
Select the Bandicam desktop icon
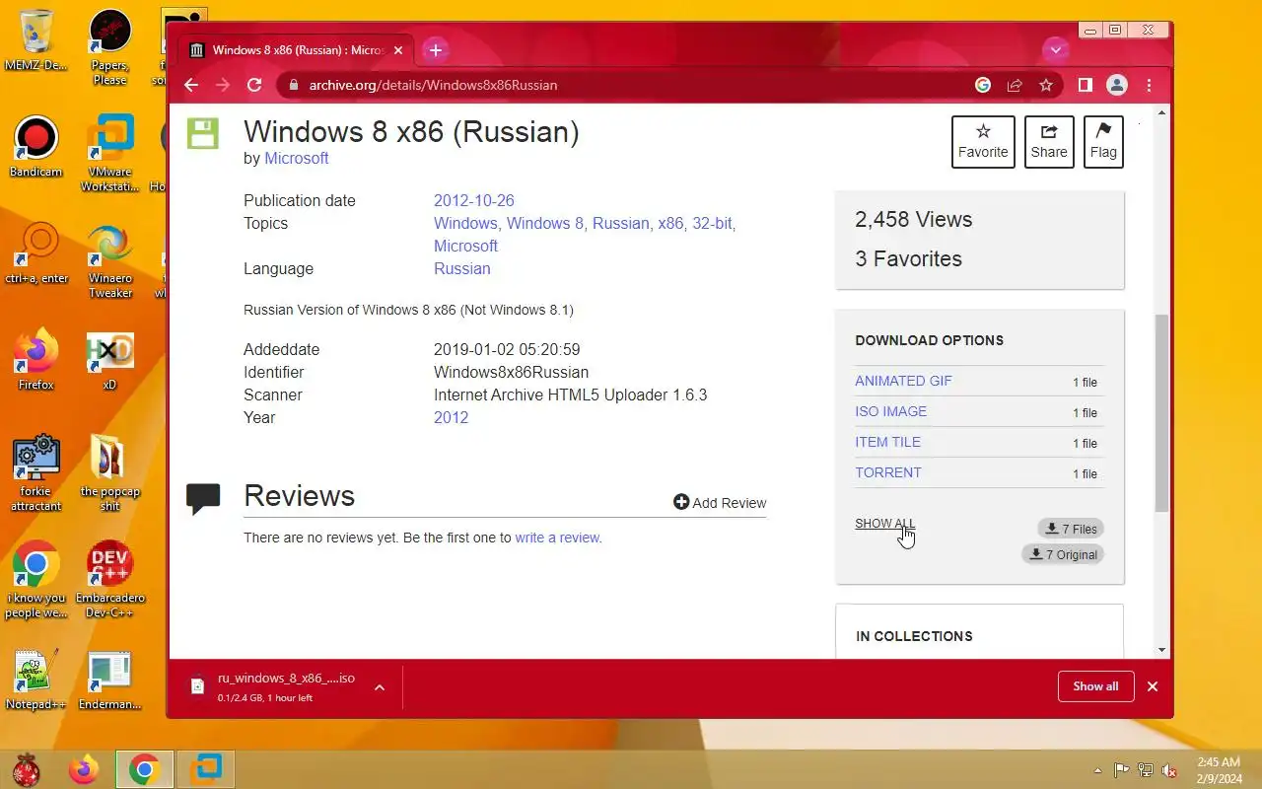coord(36,148)
